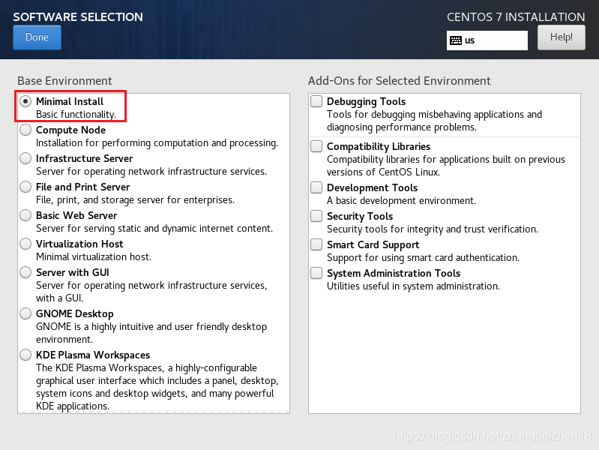599x450 pixels.
Task: Select Server with GUI radio button
Action: pos(25,272)
